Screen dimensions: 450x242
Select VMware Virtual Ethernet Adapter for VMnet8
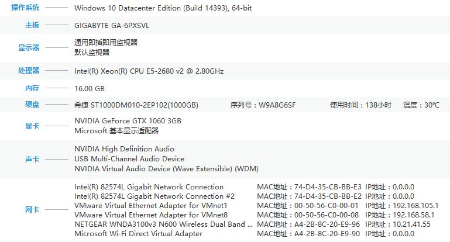pyautogui.click(x=151, y=215)
